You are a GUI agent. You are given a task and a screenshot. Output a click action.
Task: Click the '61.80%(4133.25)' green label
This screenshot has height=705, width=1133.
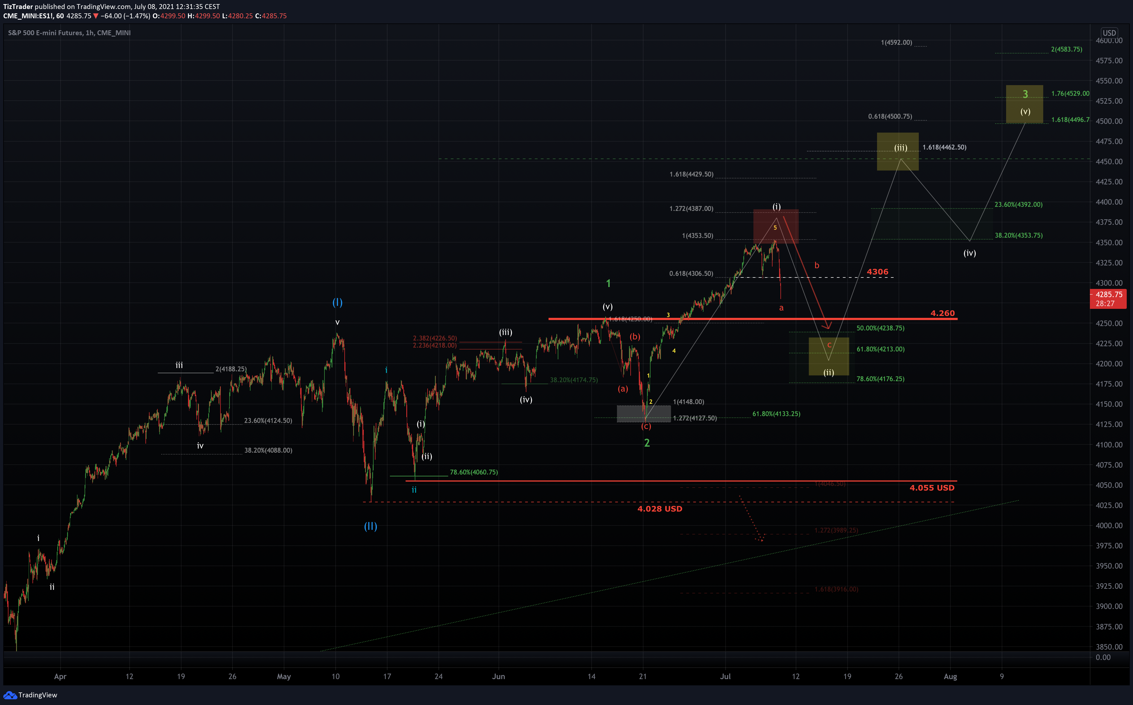pos(776,414)
